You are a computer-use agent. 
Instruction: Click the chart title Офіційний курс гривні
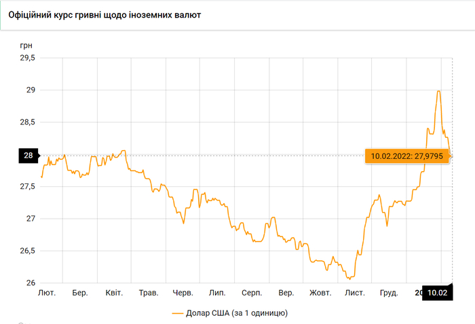109,14
